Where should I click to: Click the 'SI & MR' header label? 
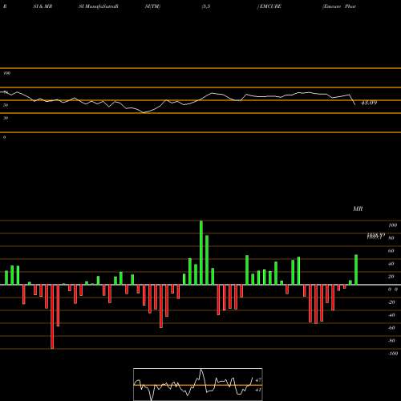(x=43, y=6)
